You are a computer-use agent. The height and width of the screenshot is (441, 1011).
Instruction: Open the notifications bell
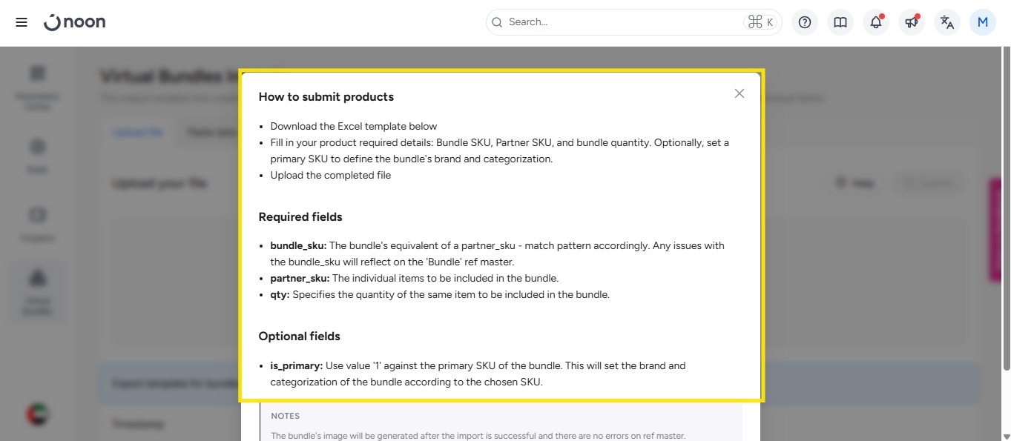click(x=876, y=22)
